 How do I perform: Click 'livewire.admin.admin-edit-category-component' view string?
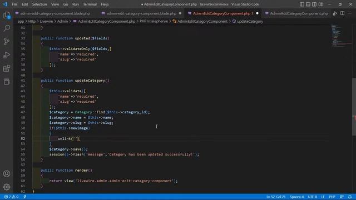tap(124, 181)
